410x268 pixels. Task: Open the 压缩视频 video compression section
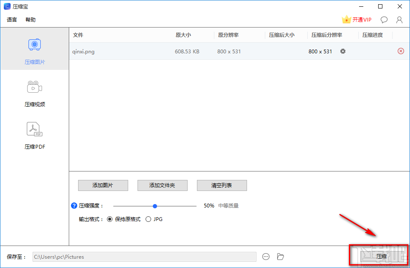34,92
